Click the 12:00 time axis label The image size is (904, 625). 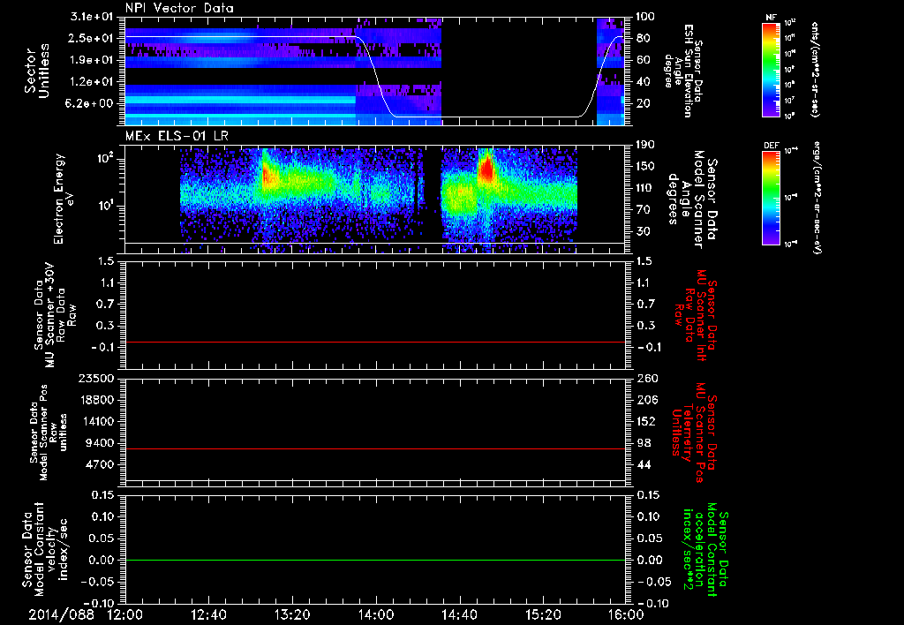pos(125,614)
